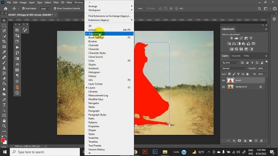Select the Eraser tool
The height and width of the screenshot is (156, 278).
coord(4,78)
